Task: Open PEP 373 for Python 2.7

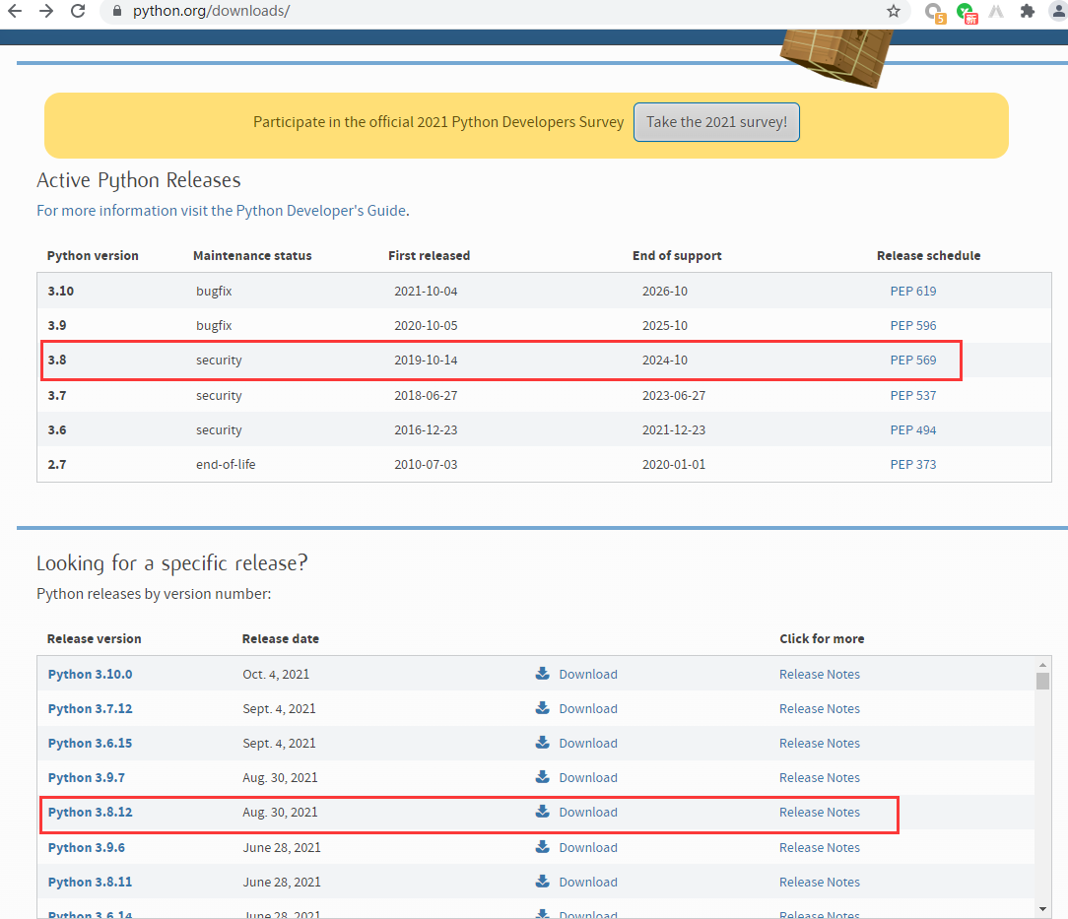Action: pos(913,464)
